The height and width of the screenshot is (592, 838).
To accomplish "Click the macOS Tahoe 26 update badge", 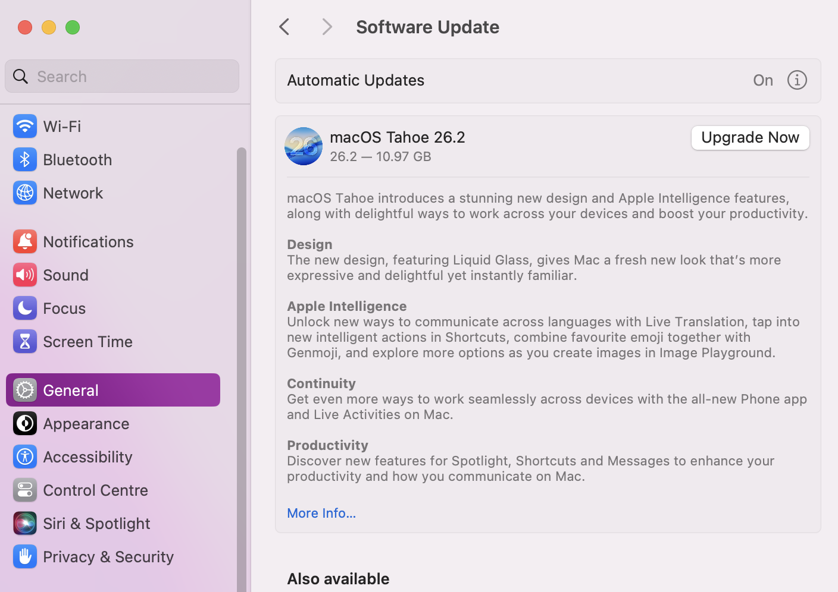I will click(x=304, y=146).
